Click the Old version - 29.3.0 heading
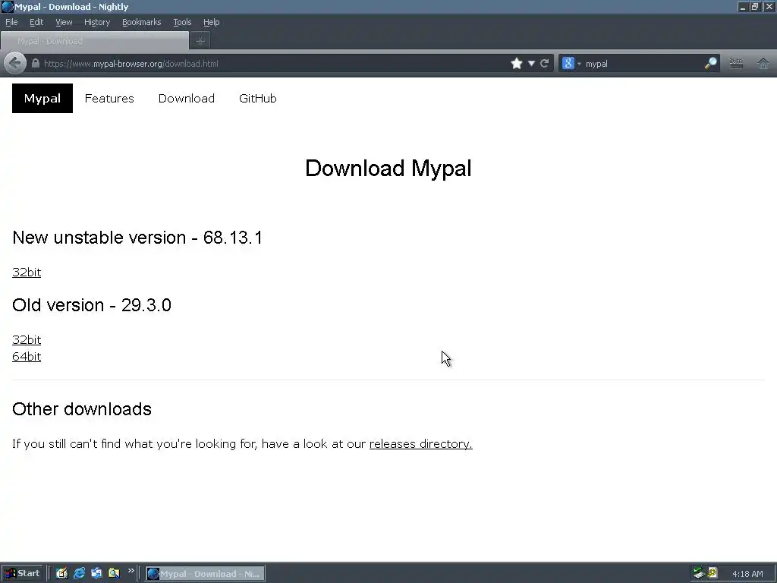The width and height of the screenshot is (777, 583). tap(92, 305)
